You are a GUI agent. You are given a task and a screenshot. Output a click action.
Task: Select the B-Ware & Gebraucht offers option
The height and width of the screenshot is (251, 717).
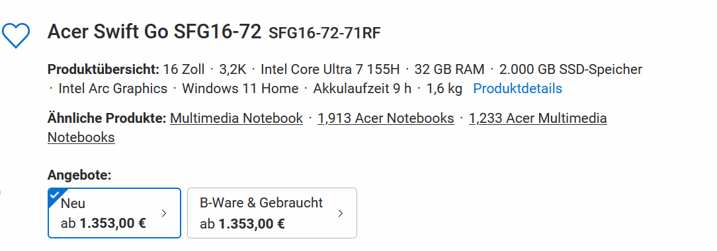pos(272,213)
